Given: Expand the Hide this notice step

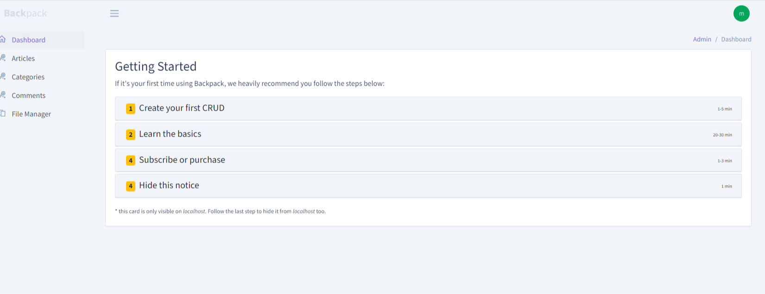Looking at the screenshot, I should (169, 185).
